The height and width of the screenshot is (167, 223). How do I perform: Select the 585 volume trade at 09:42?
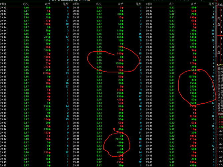click(193, 40)
